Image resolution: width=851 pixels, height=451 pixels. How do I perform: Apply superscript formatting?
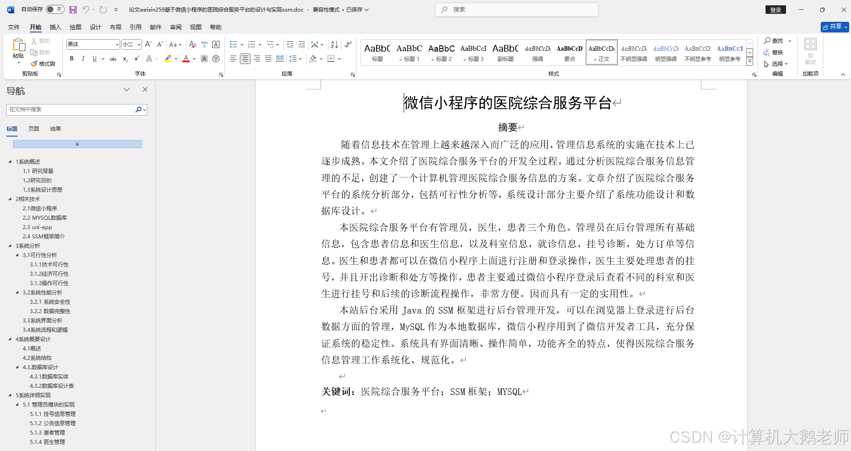point(137,59)
